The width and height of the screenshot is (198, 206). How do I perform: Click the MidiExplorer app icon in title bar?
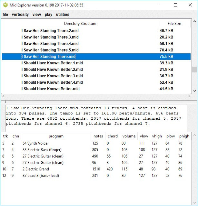(x=5, y=5)
